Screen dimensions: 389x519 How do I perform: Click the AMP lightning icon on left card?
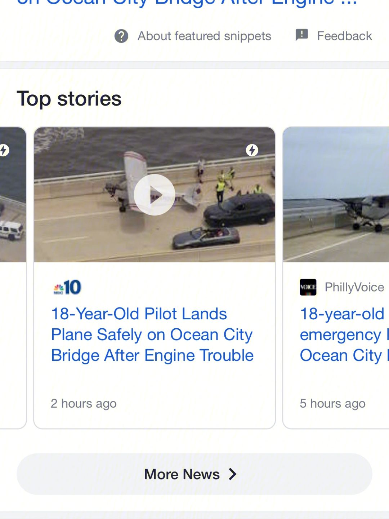click(4, 150)
